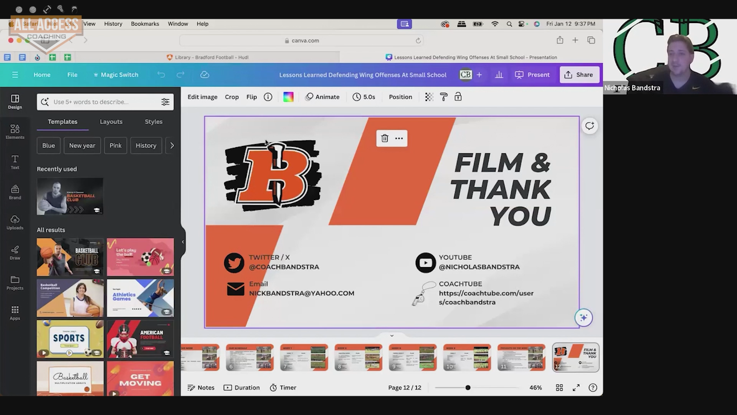Click the Present button
Screen dimensions: 737x415
pos(532,75)
